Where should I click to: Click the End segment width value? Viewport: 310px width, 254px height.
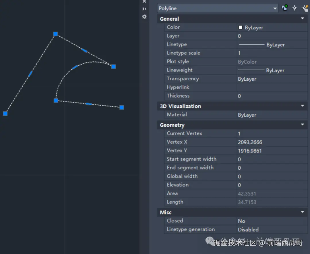(272, 168)
